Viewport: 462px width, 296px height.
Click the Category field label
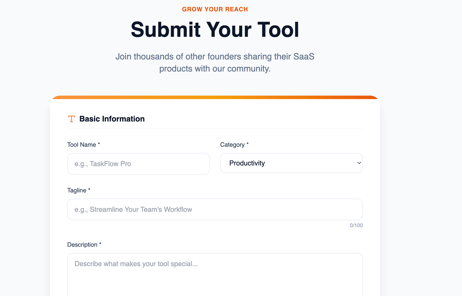point(232,145)
